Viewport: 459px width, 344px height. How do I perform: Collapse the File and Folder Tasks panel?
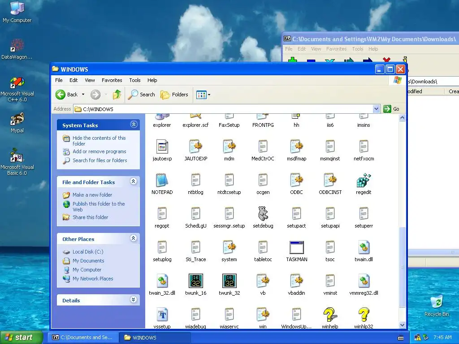point(134,181)
